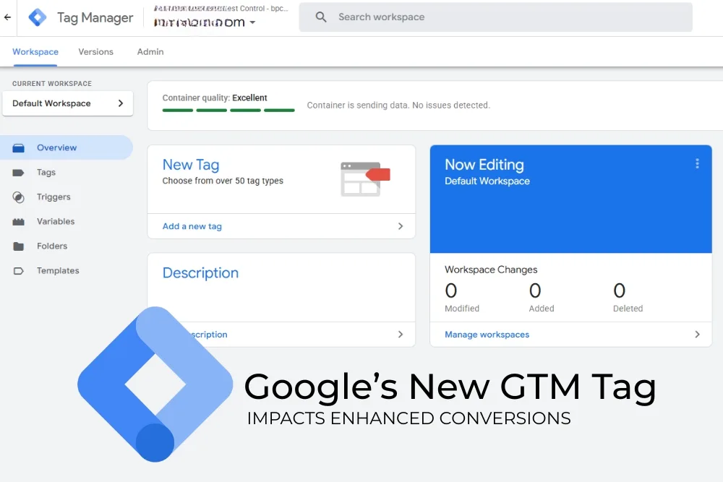Click the green container quality bar
Image resolution: width=723 pixels, height=482 pixels.
click(228, 110)
